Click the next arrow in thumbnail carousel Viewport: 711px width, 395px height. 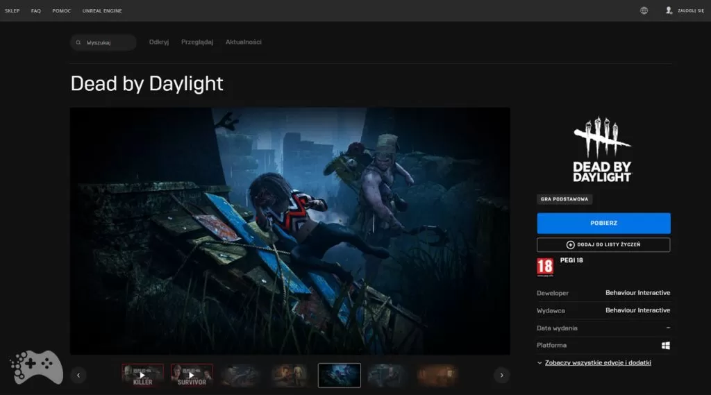(501, 375)
